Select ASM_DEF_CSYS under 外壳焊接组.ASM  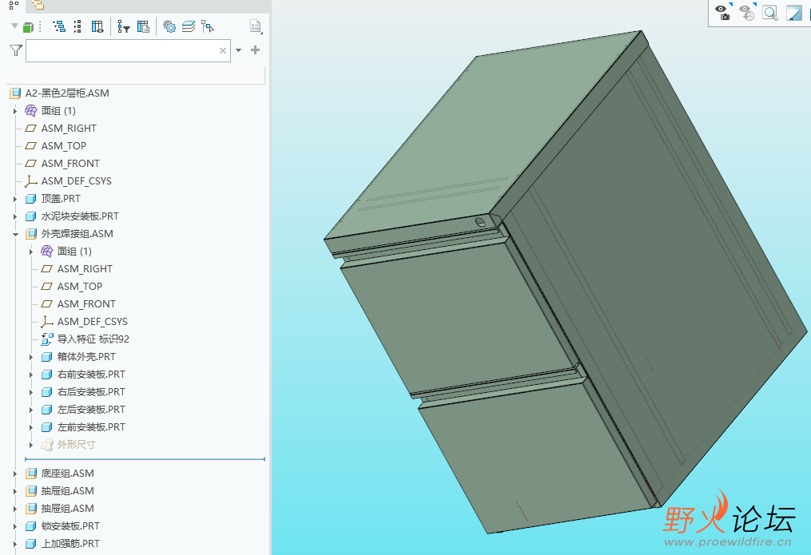93,322
